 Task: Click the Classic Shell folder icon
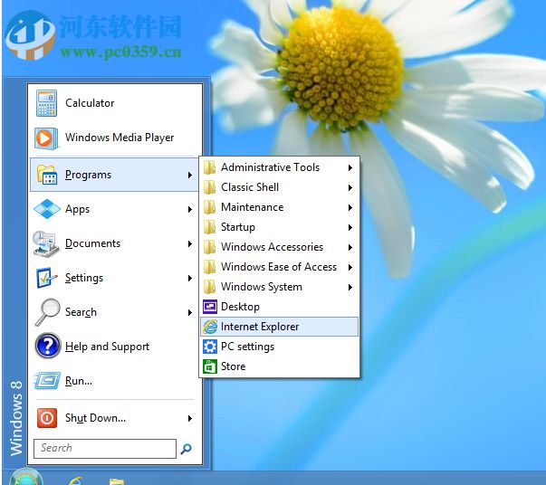209,187
